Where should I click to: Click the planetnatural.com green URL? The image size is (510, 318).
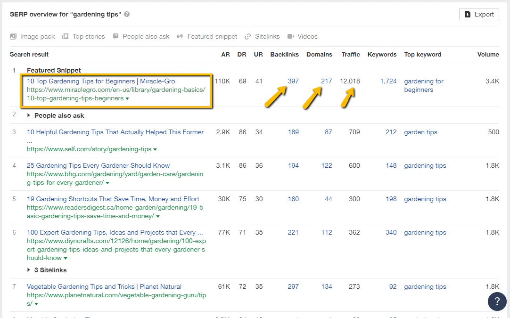(116, 299)
